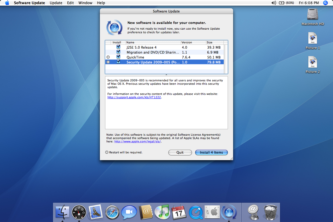Click the volume icon in menu bar

[273, 3]
